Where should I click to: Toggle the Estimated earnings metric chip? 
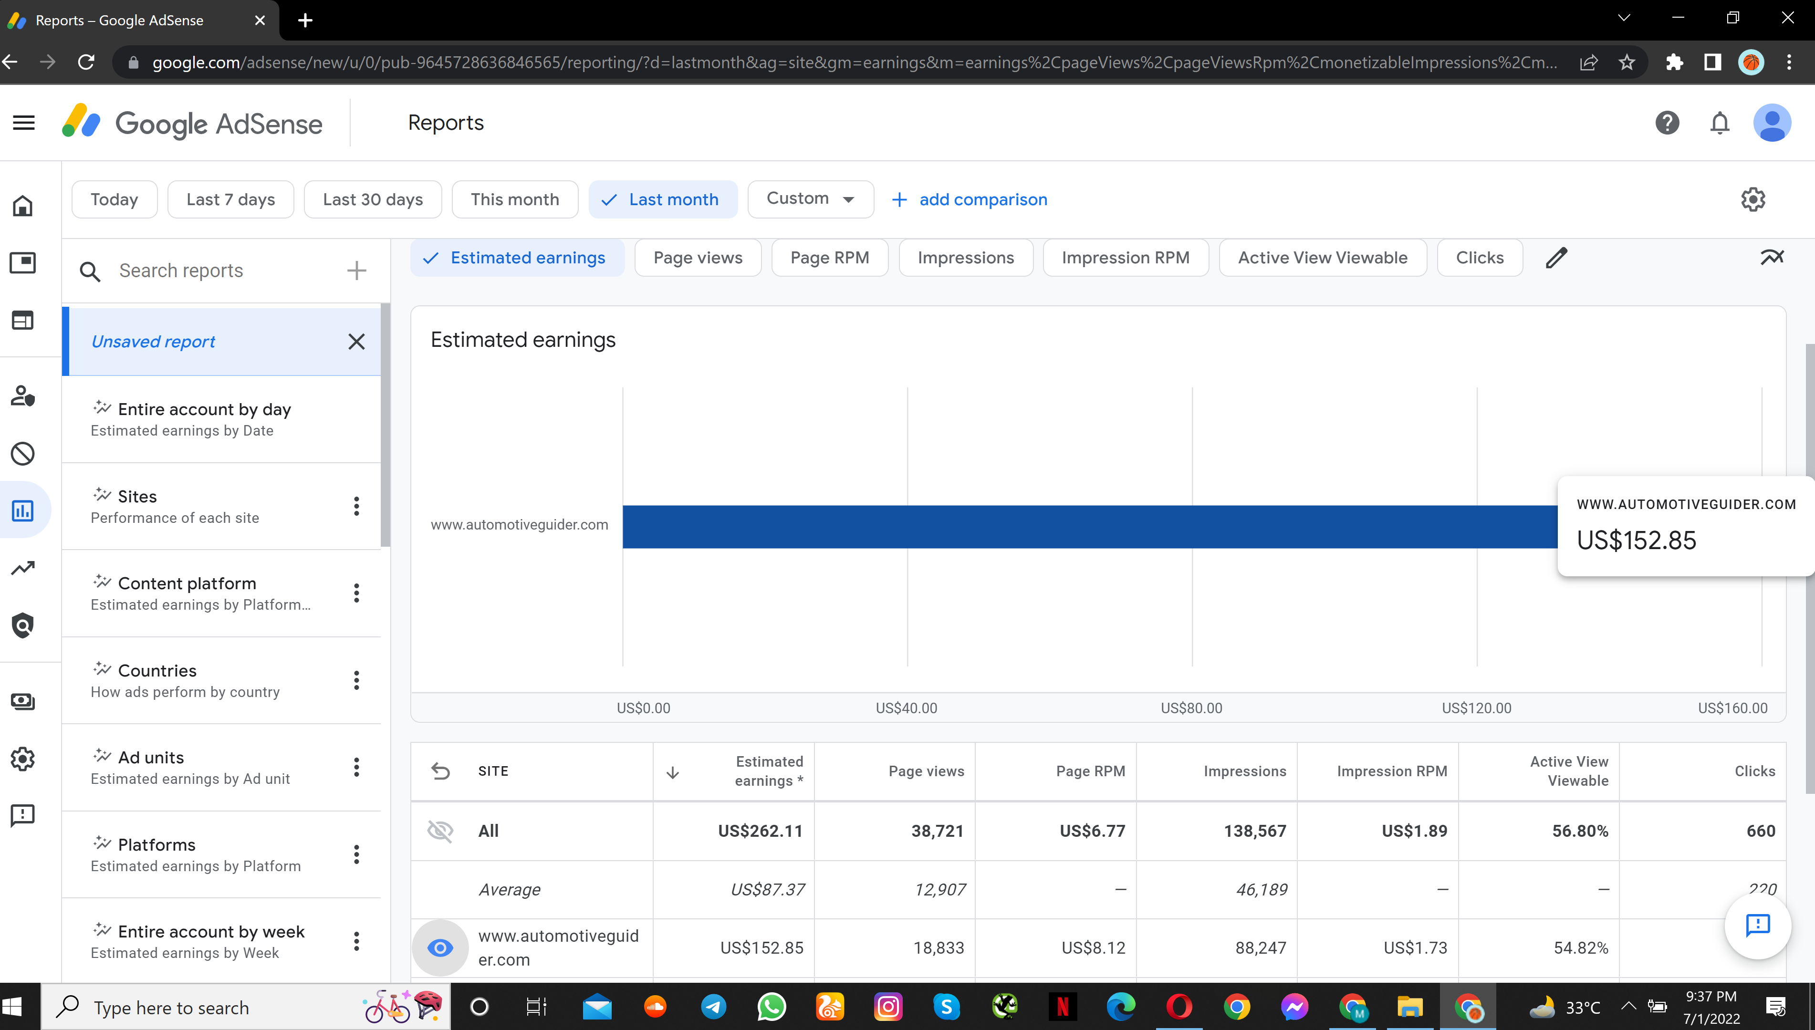(x=517, y=258)
